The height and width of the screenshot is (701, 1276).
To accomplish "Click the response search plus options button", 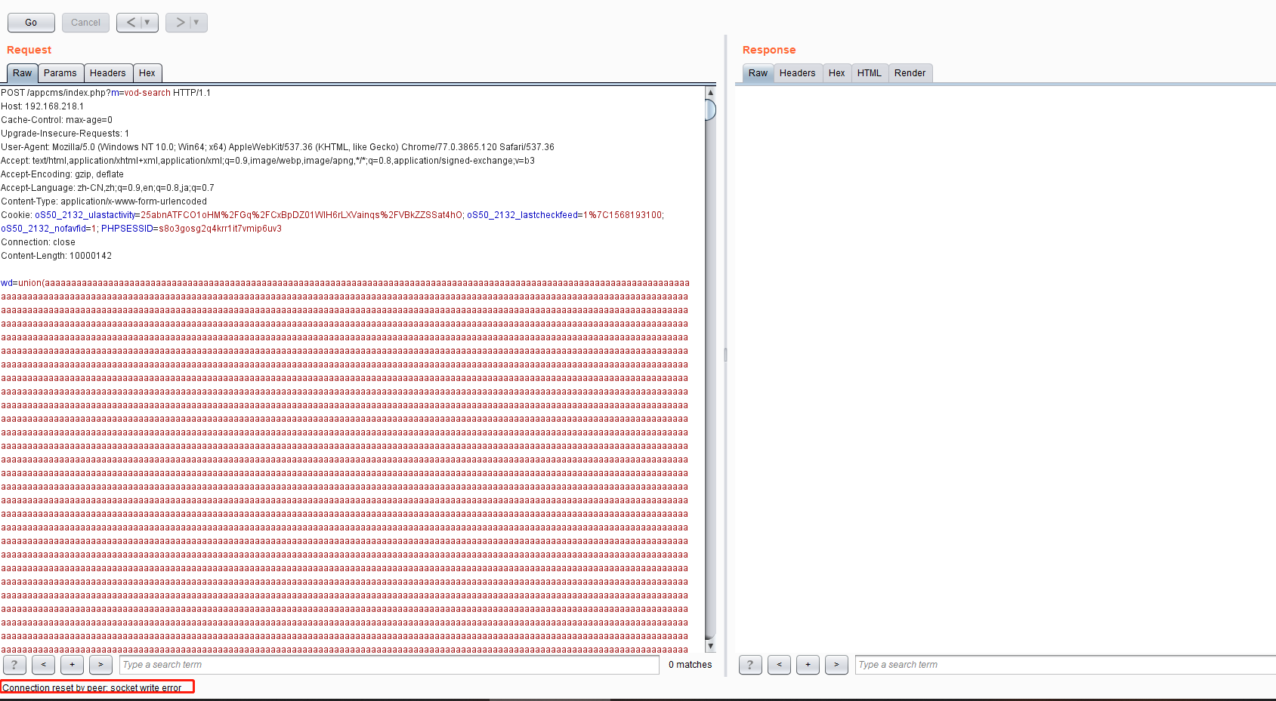I will pos(808,665).
